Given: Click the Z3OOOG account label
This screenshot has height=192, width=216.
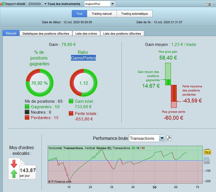Looking at the screenshot, I should pos(34,4).
